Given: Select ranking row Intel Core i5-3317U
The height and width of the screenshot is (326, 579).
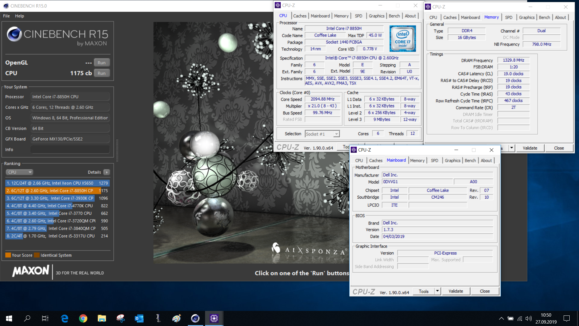Looking at the screenshot, I should [x=57, y=236].
